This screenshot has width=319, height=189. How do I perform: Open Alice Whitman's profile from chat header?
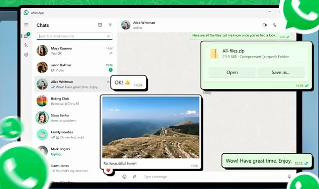click(126, 25)
